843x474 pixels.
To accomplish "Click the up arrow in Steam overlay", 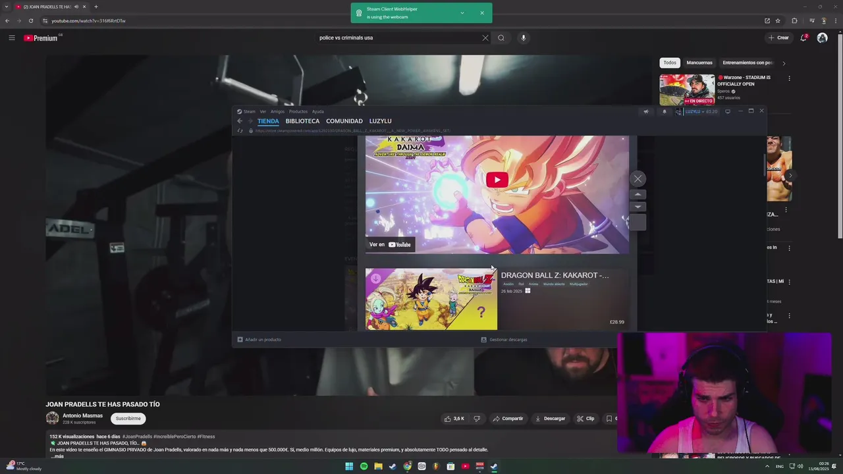I will point(638,194).
